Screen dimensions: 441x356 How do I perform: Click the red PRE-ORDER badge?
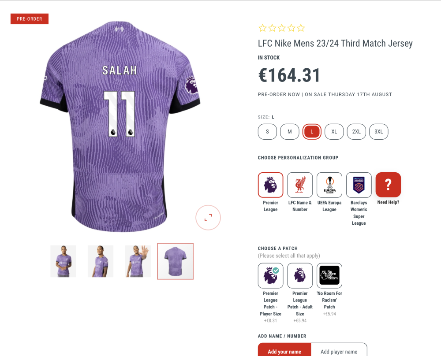coord(30,19)
